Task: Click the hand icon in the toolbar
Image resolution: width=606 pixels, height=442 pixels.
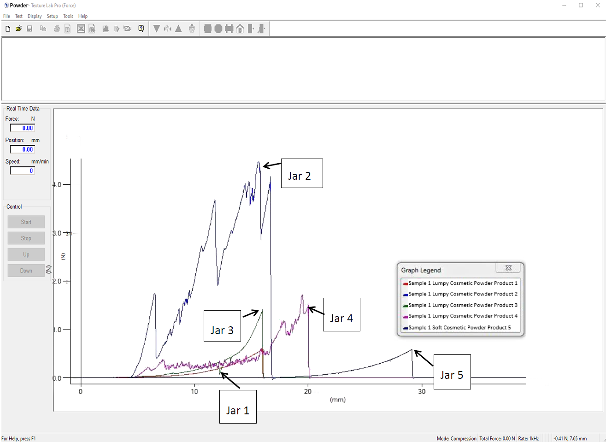Action: point(106,29)
